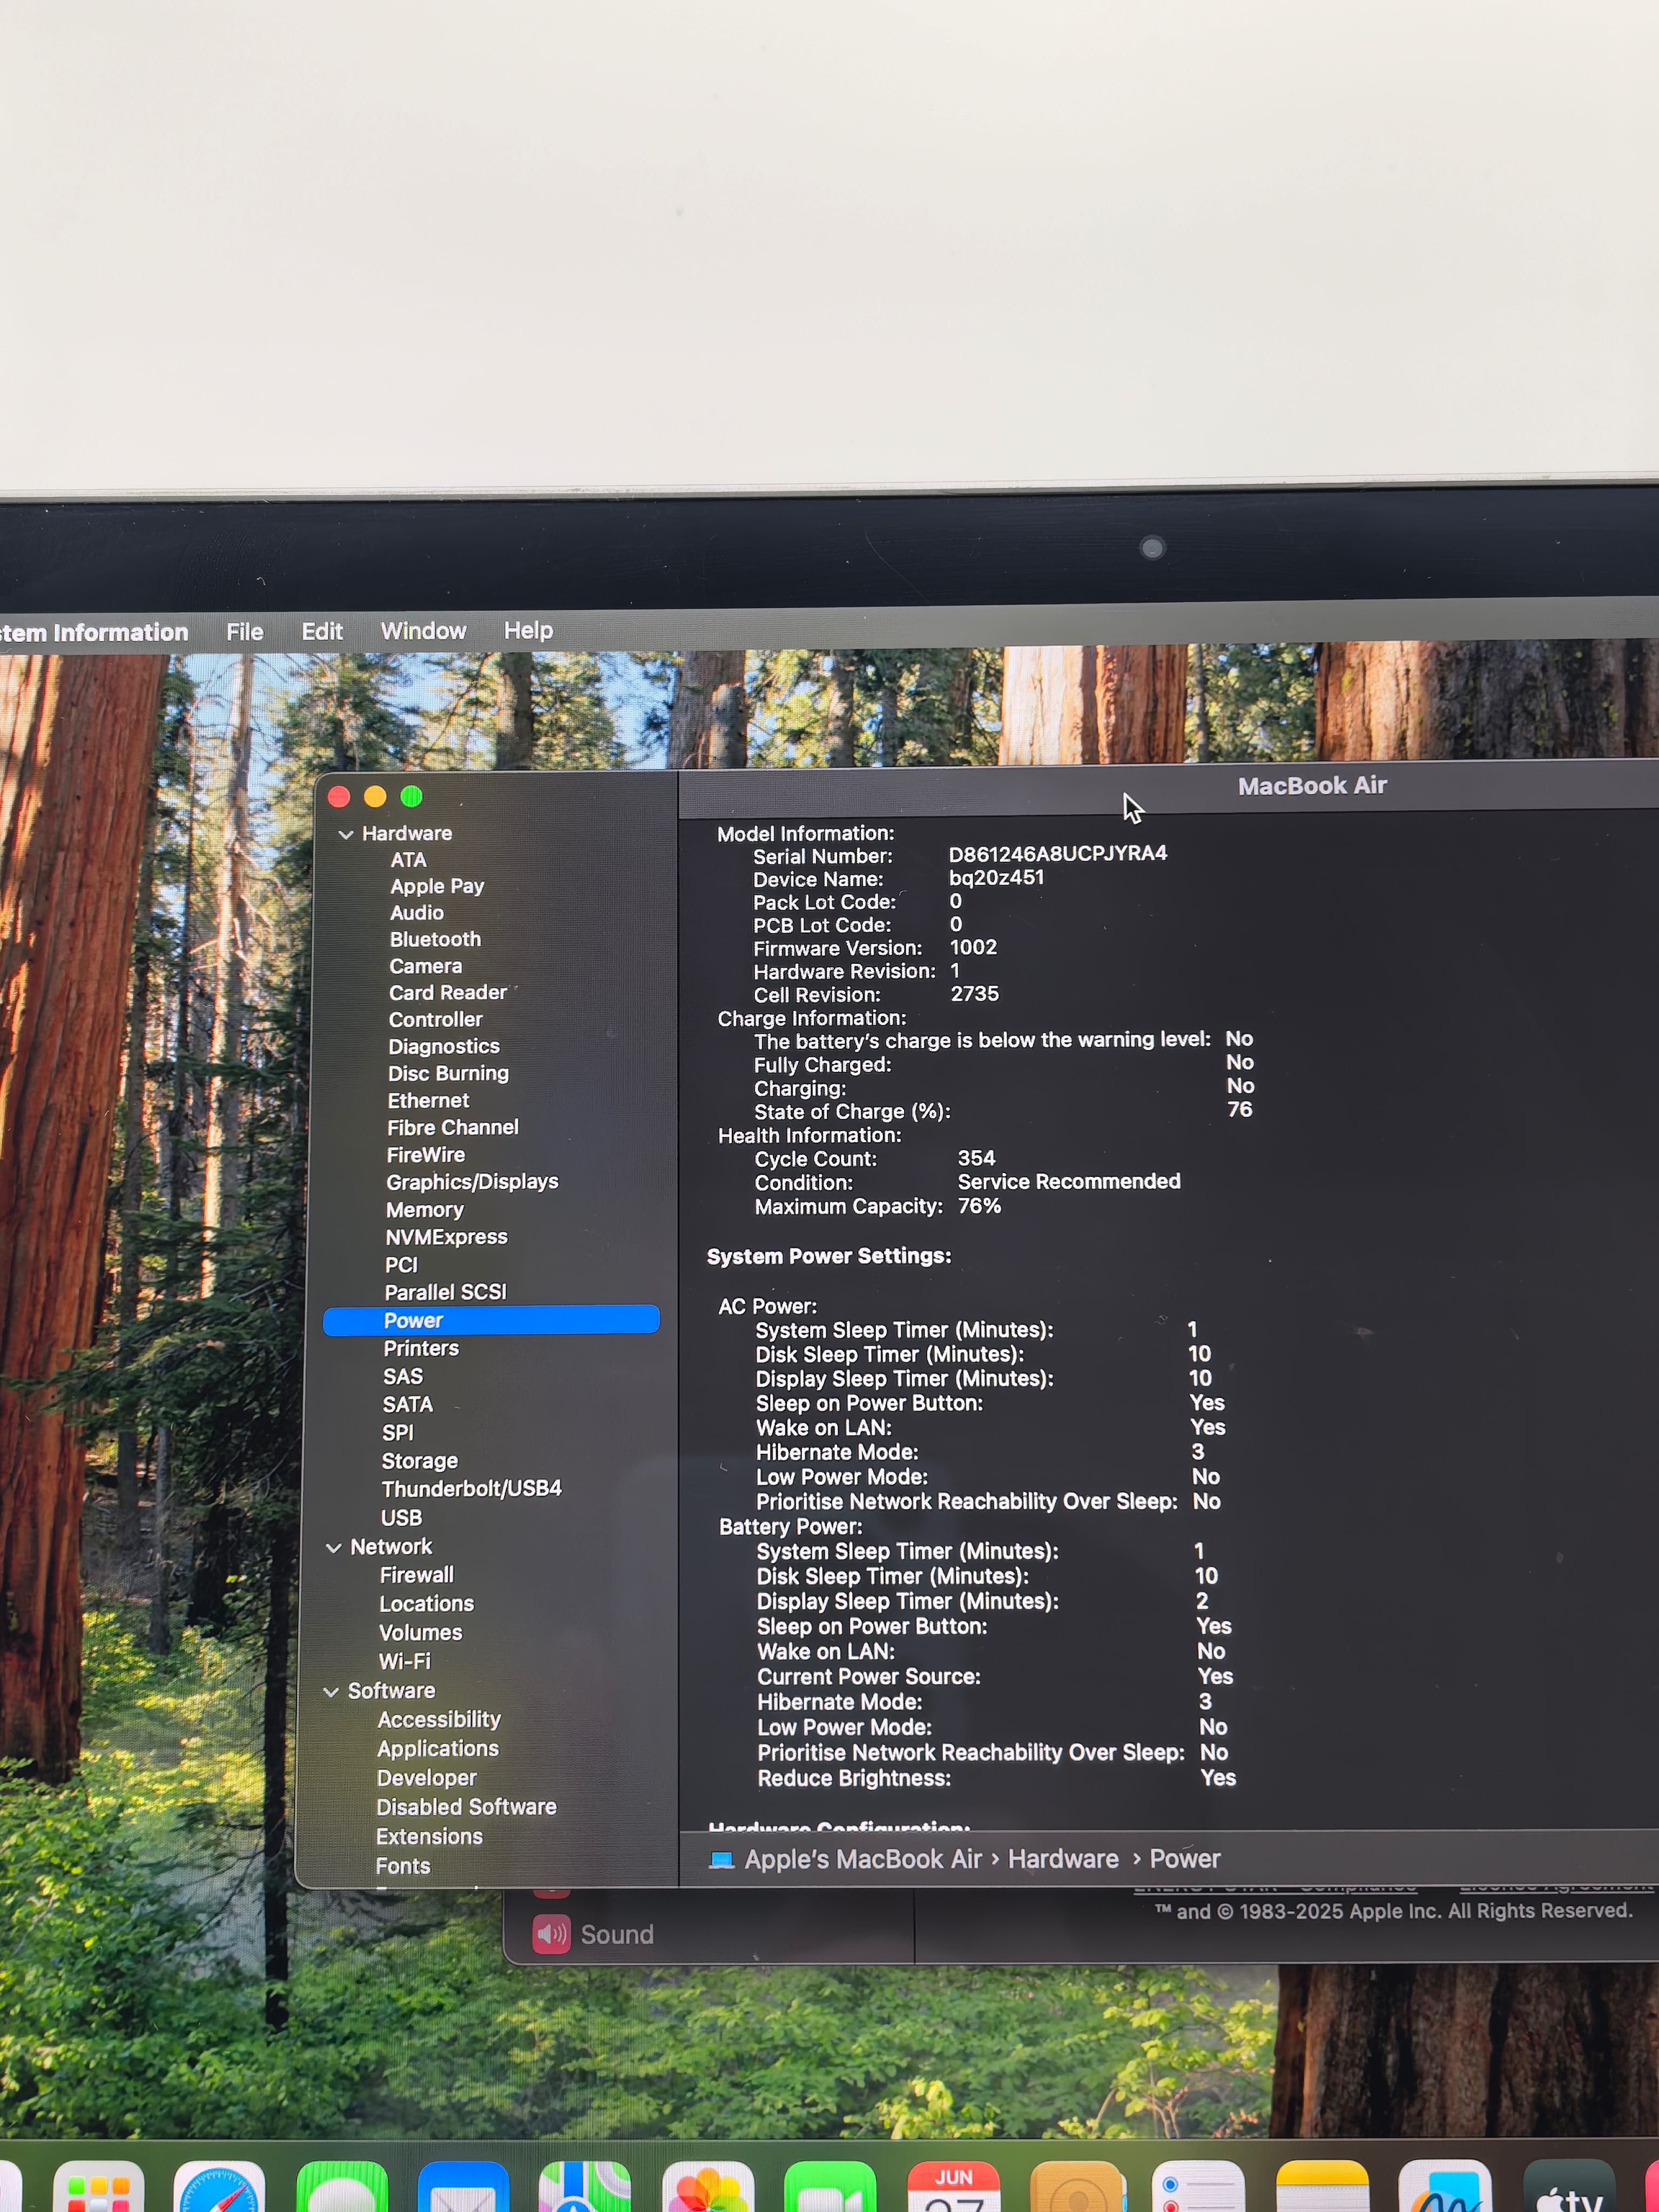Launch Safari from the Dock
The image size is (1659, 2212).
[219, 2188]
